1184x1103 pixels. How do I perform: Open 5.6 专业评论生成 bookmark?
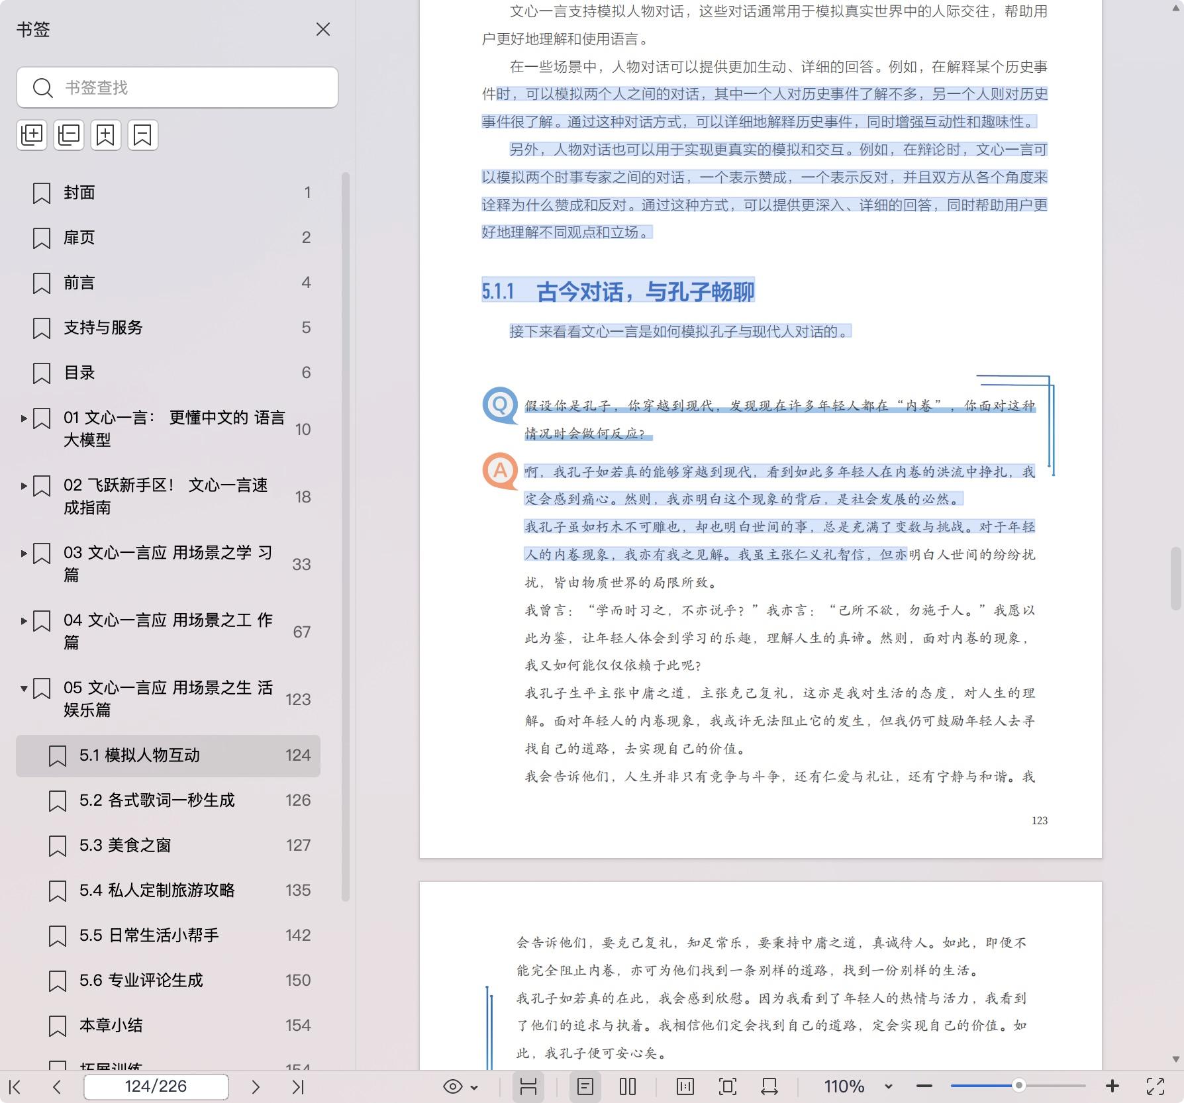[x=168, y=981]
